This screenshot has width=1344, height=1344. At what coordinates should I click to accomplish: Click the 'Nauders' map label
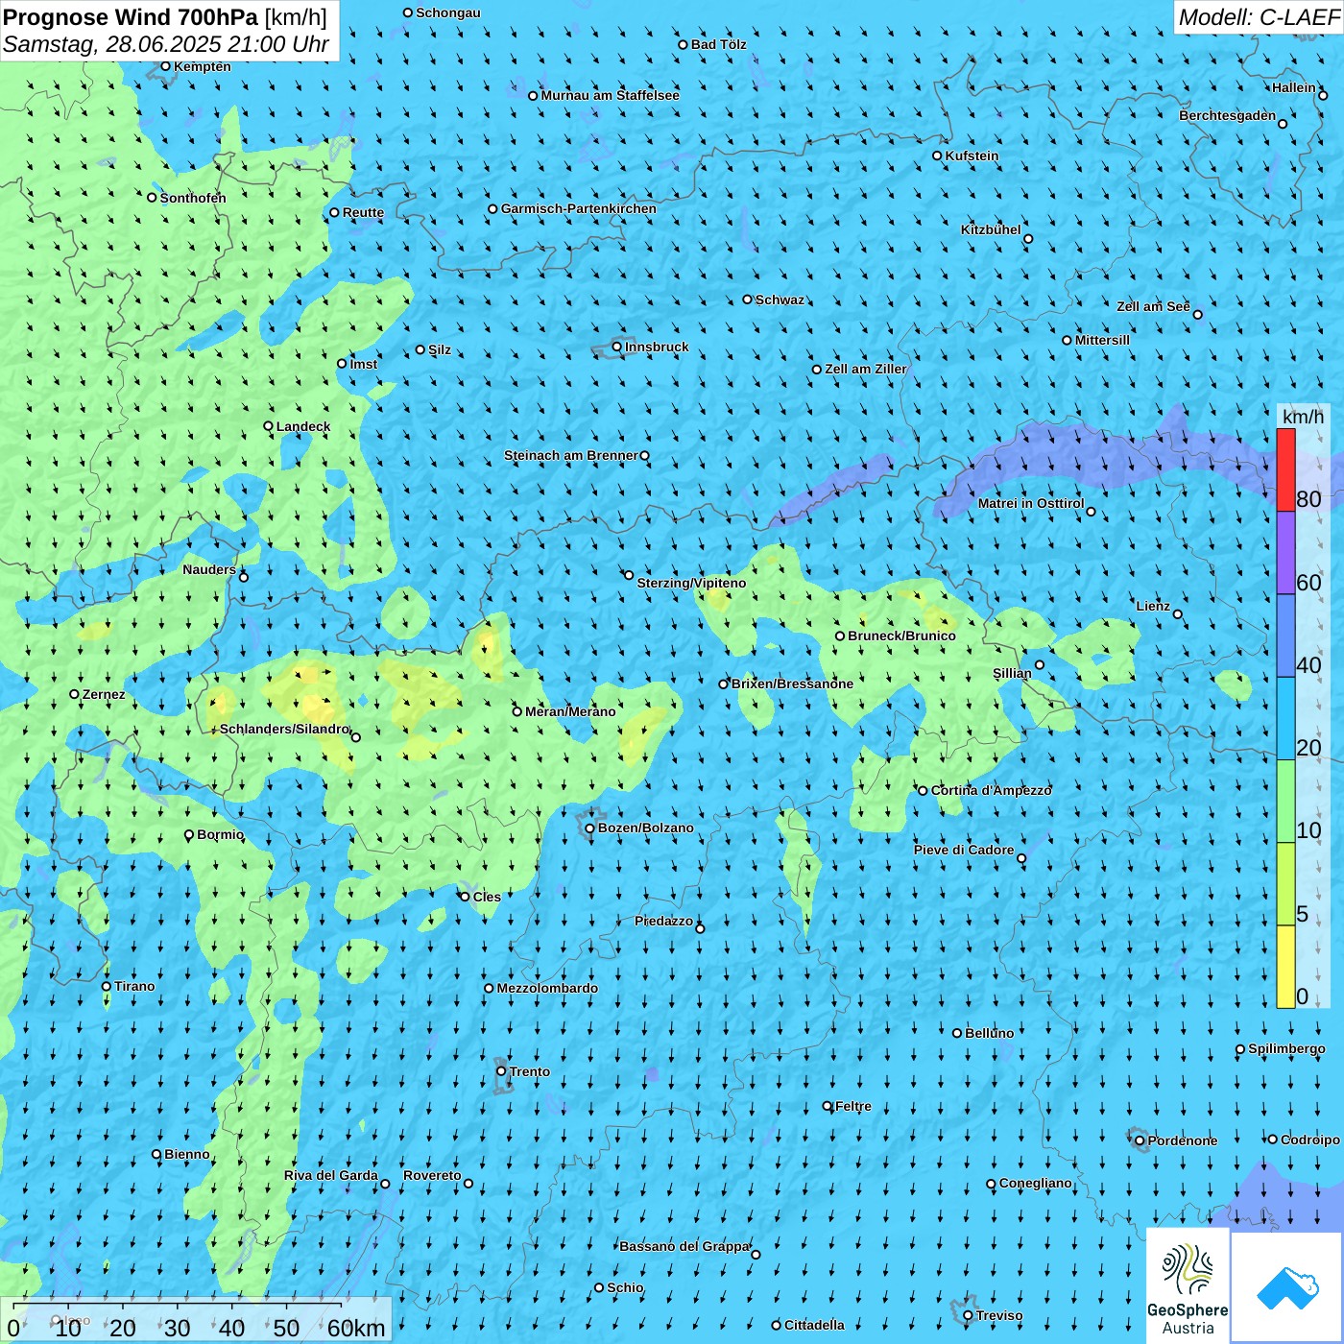click(x=209, y=569)
